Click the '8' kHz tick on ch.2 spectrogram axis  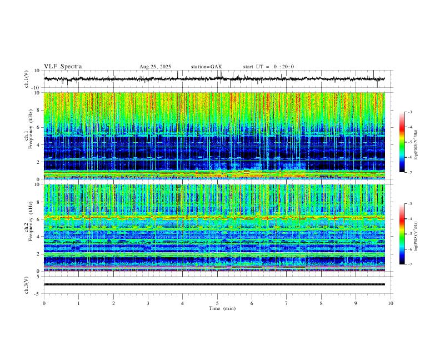click(39, 202)
